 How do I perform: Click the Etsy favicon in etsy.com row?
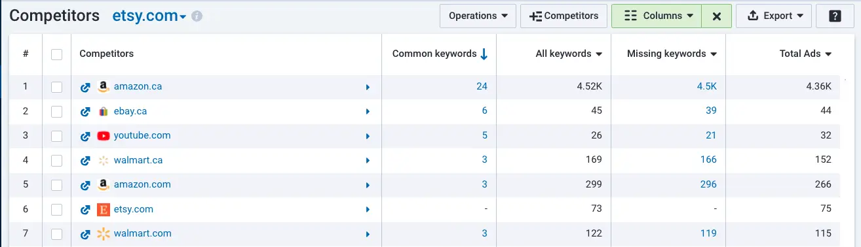click(x=103, y=210)
